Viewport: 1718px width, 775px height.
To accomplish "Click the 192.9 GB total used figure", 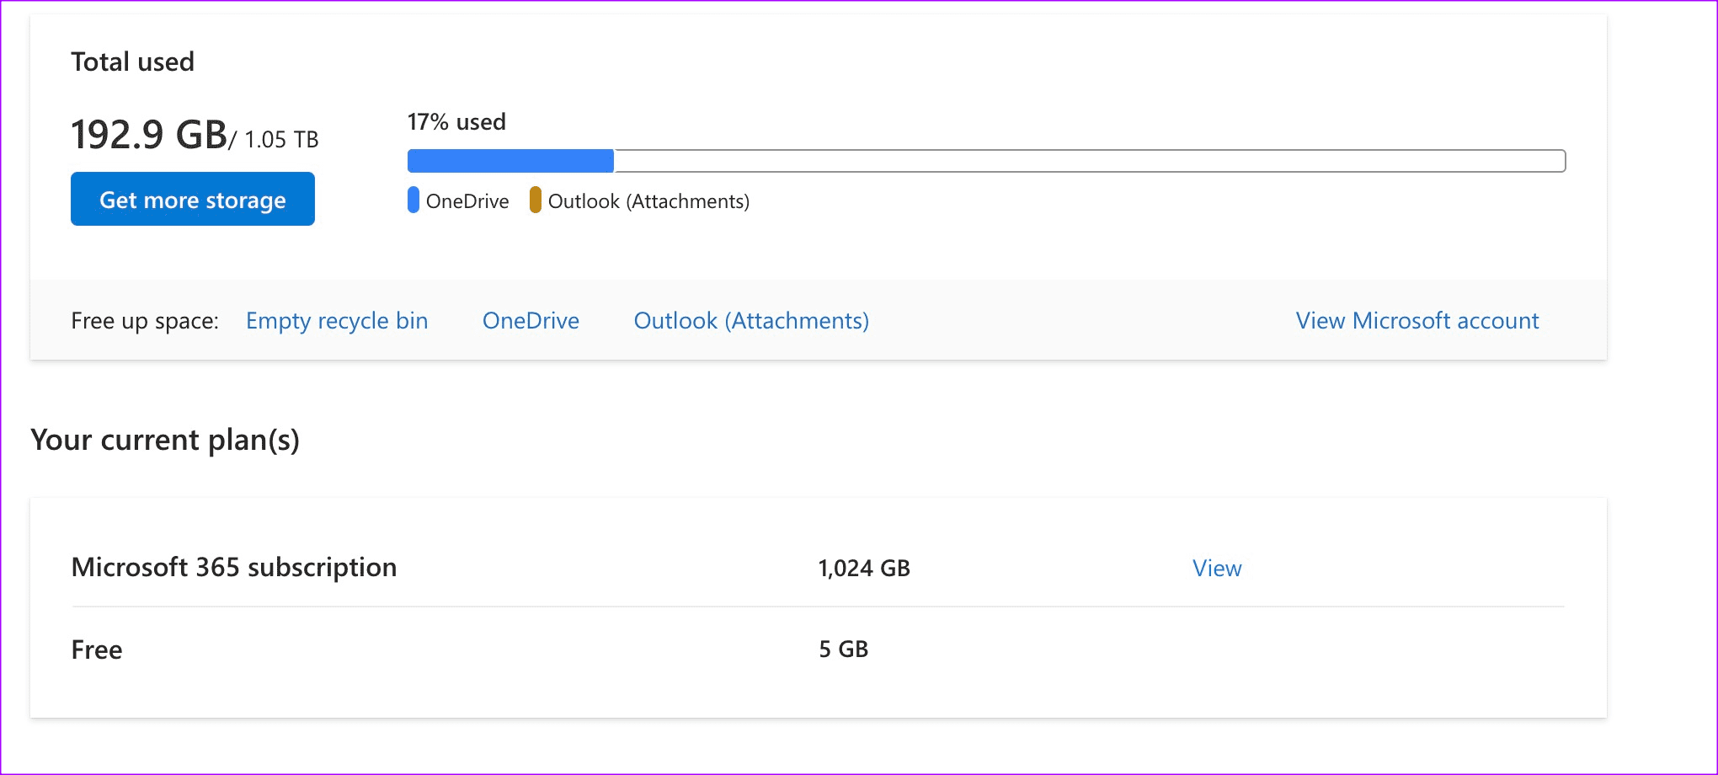I will pos(148,132).
